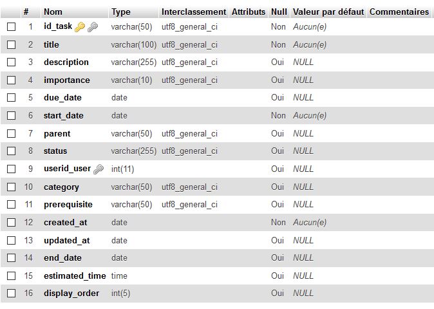Click the Commentaires column header
The image size is (434, 309).
pyautogui.click(x=399, y=12)
